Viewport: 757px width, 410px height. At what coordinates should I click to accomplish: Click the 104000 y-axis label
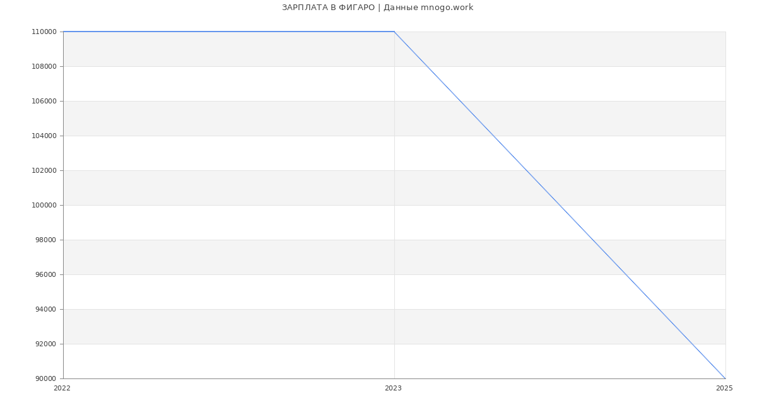pyautogui.click(x=44, y=136)
